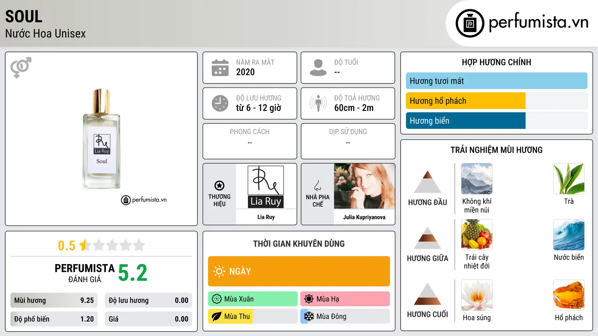The width and height of the screenshot is (598, 336).
Task: Click the Hương hổ phách accord bar
Action: coord(497,101)
